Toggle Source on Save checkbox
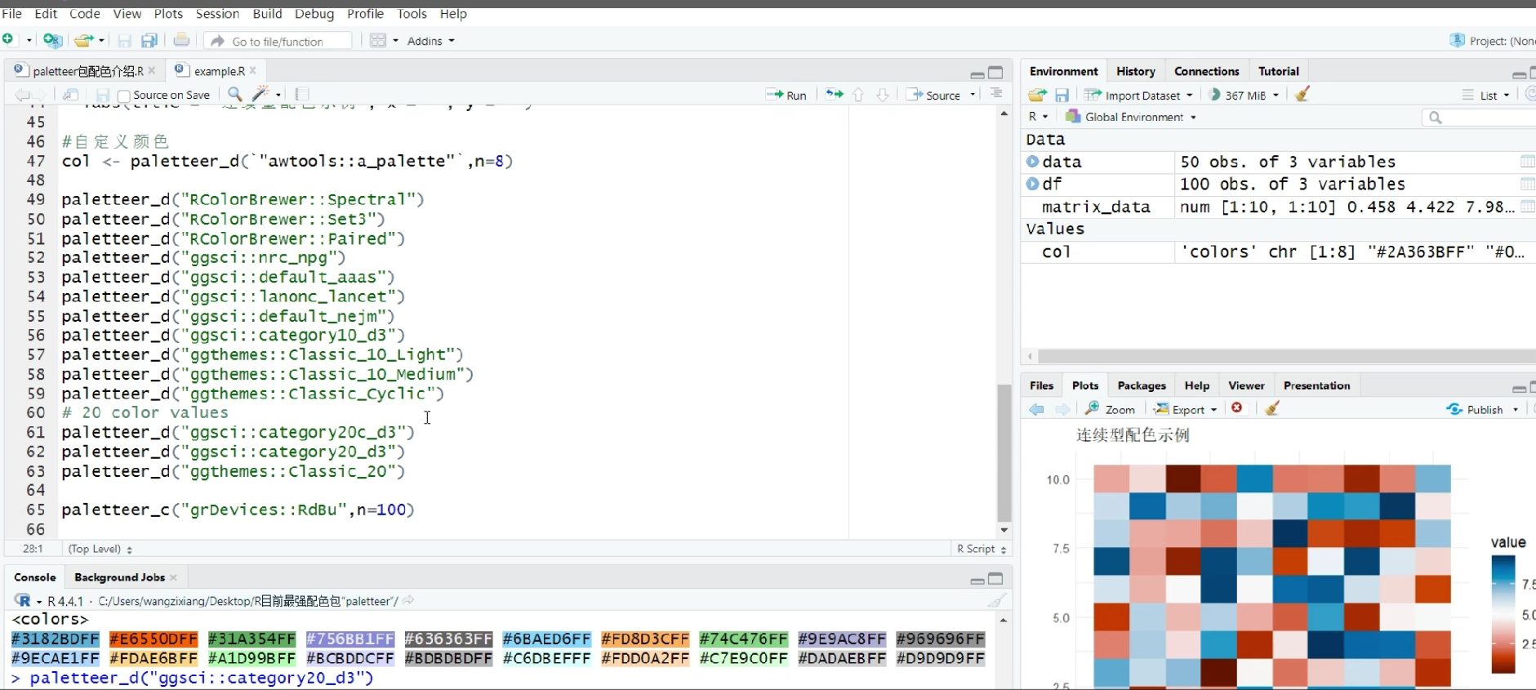1536x690 pixels. pos(123,96)
